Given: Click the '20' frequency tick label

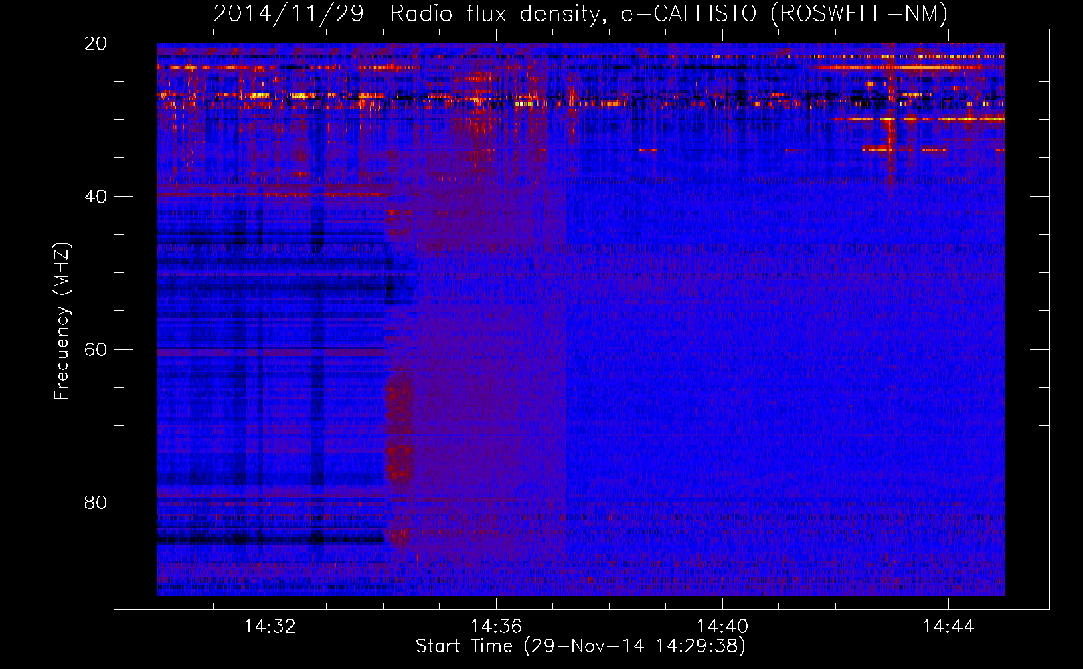Looking at the screenshot, I should point(96,43).
